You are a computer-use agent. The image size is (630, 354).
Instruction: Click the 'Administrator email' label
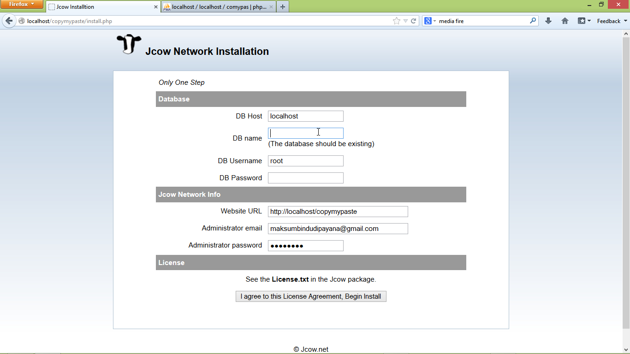coord(232,228)
